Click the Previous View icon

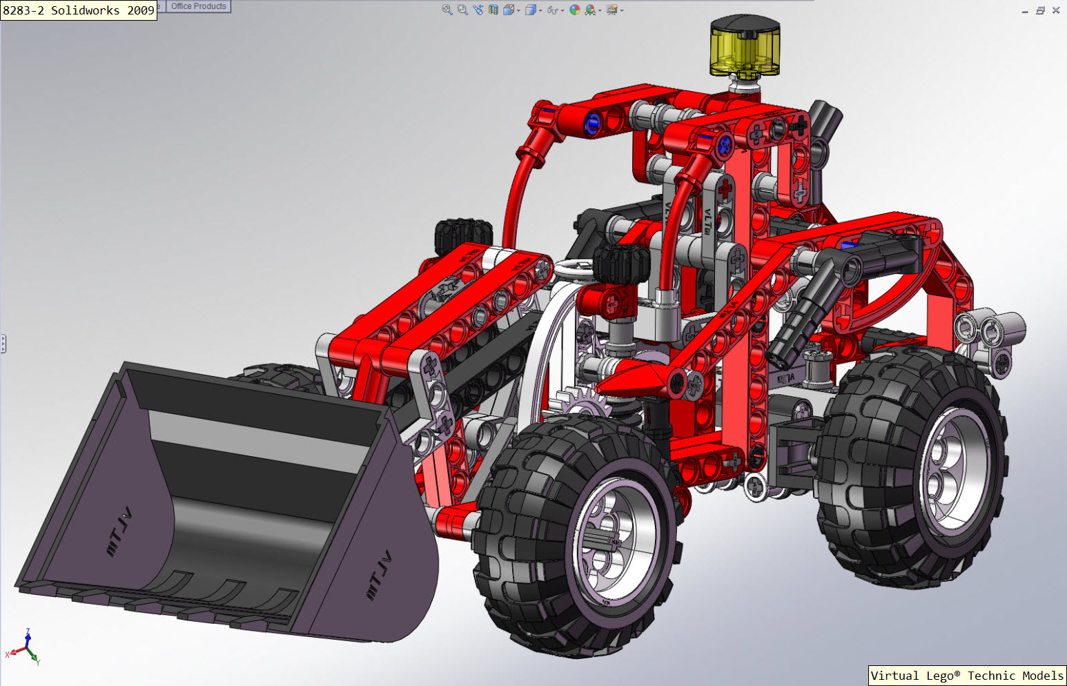pyautogui.click(x=478, y=10)
